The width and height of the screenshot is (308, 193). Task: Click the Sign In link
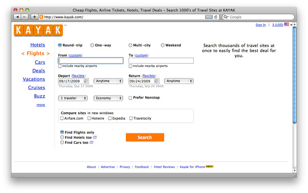(x=260, y=25)
